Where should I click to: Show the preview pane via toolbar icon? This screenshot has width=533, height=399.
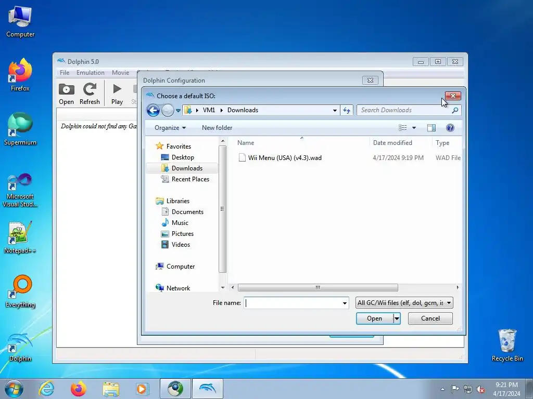[432, 128]
